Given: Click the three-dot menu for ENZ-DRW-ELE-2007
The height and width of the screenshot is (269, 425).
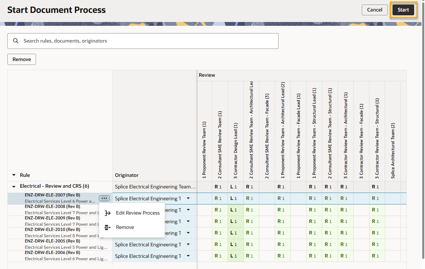Looking at the screenshot, I should (104, 198).
